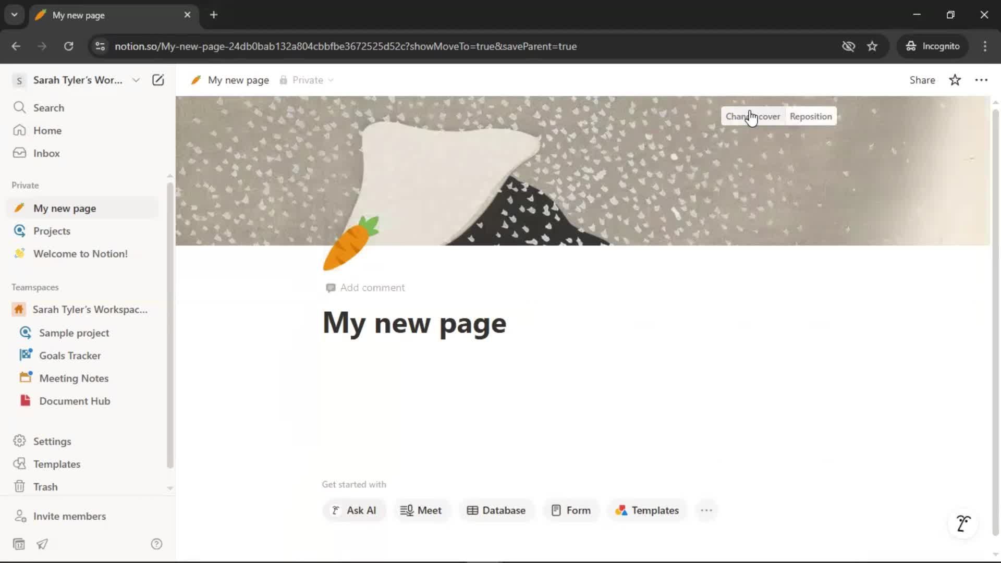
Task: Open a new browser tab
Action: [214, 15]
